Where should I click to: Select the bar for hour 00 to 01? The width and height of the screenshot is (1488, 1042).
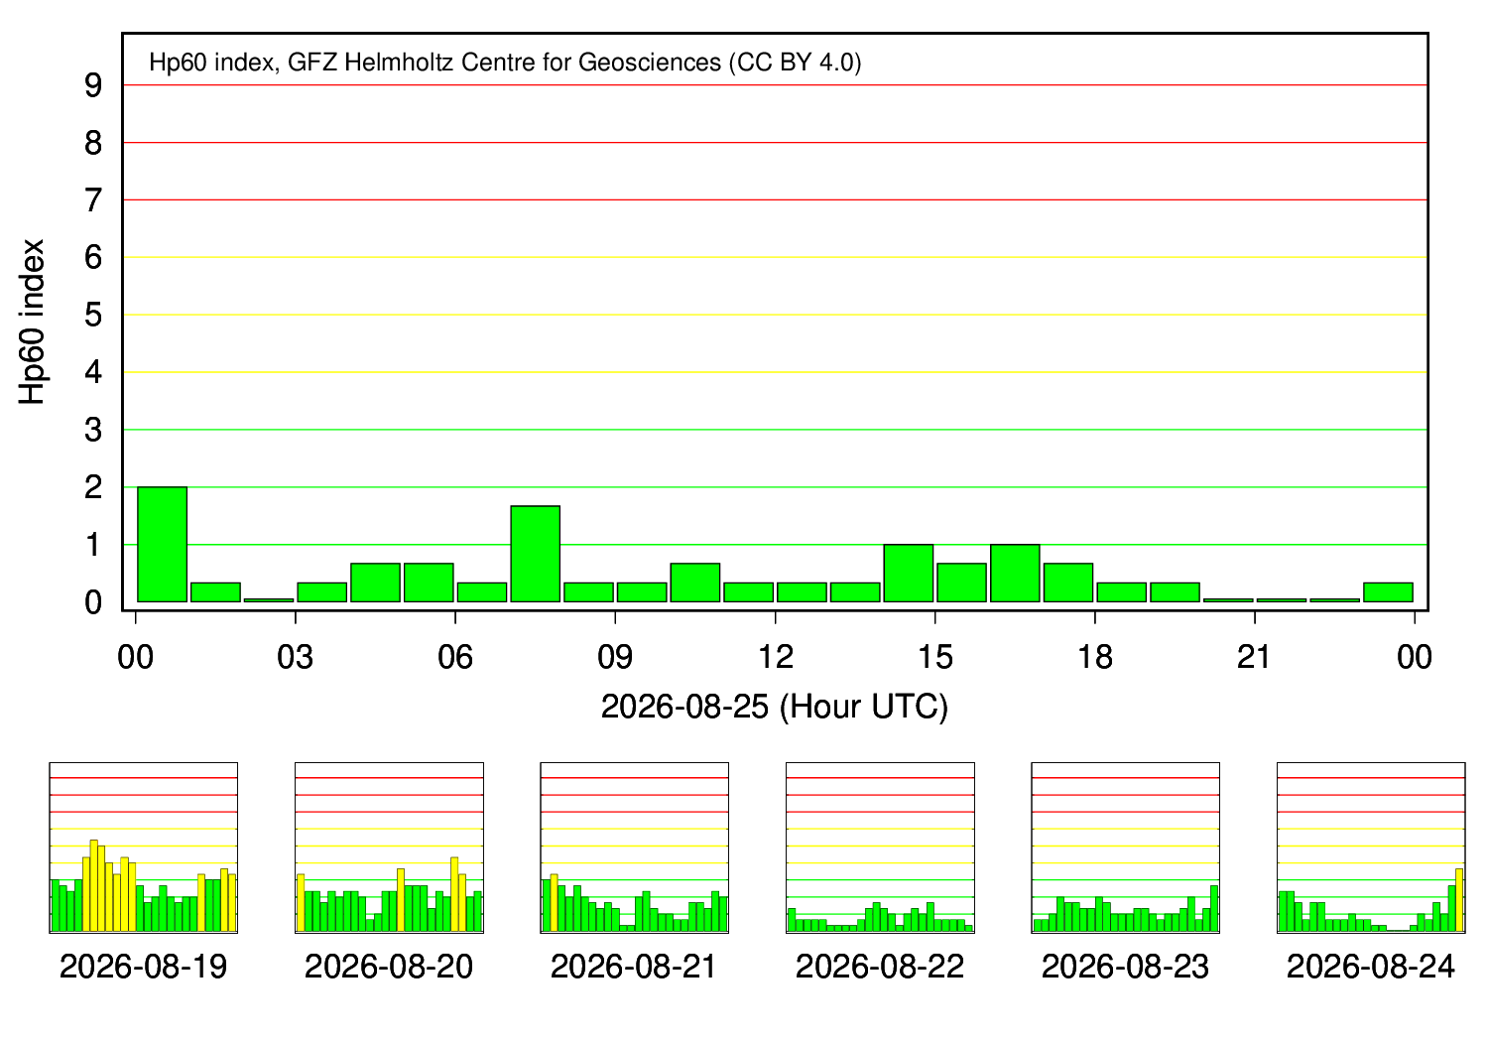163,544
